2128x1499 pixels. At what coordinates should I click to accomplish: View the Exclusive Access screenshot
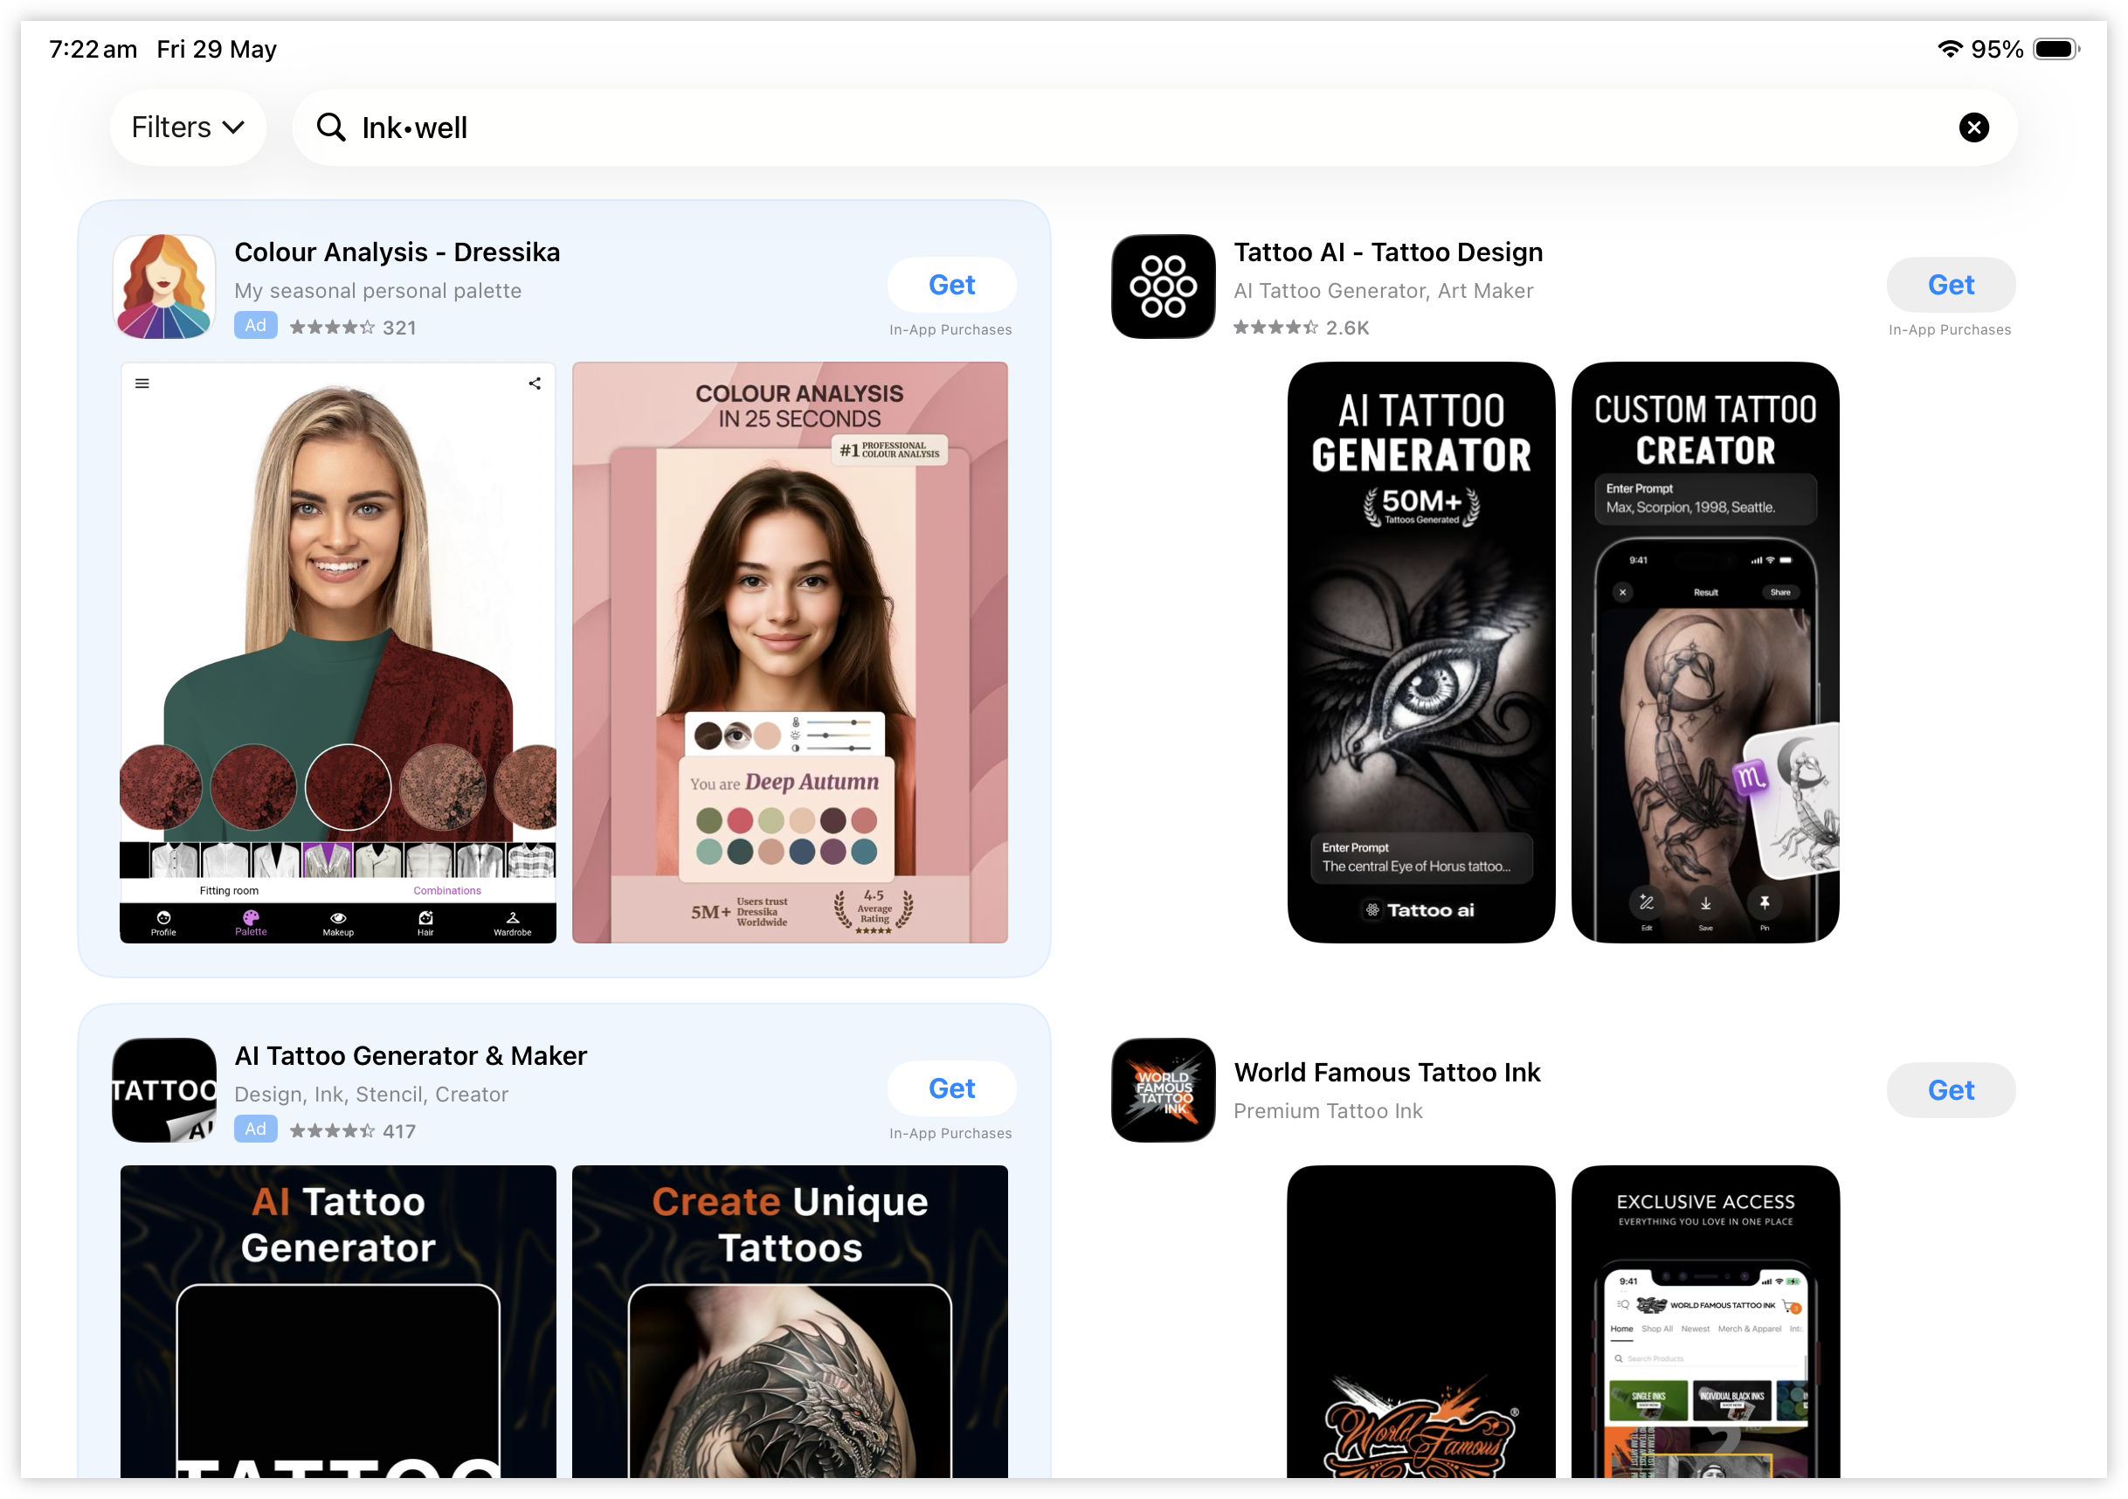coord(1705,1322)
